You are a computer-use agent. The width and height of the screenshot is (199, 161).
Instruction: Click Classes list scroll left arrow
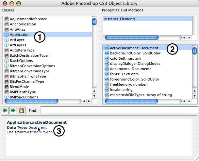click(84, 101)
